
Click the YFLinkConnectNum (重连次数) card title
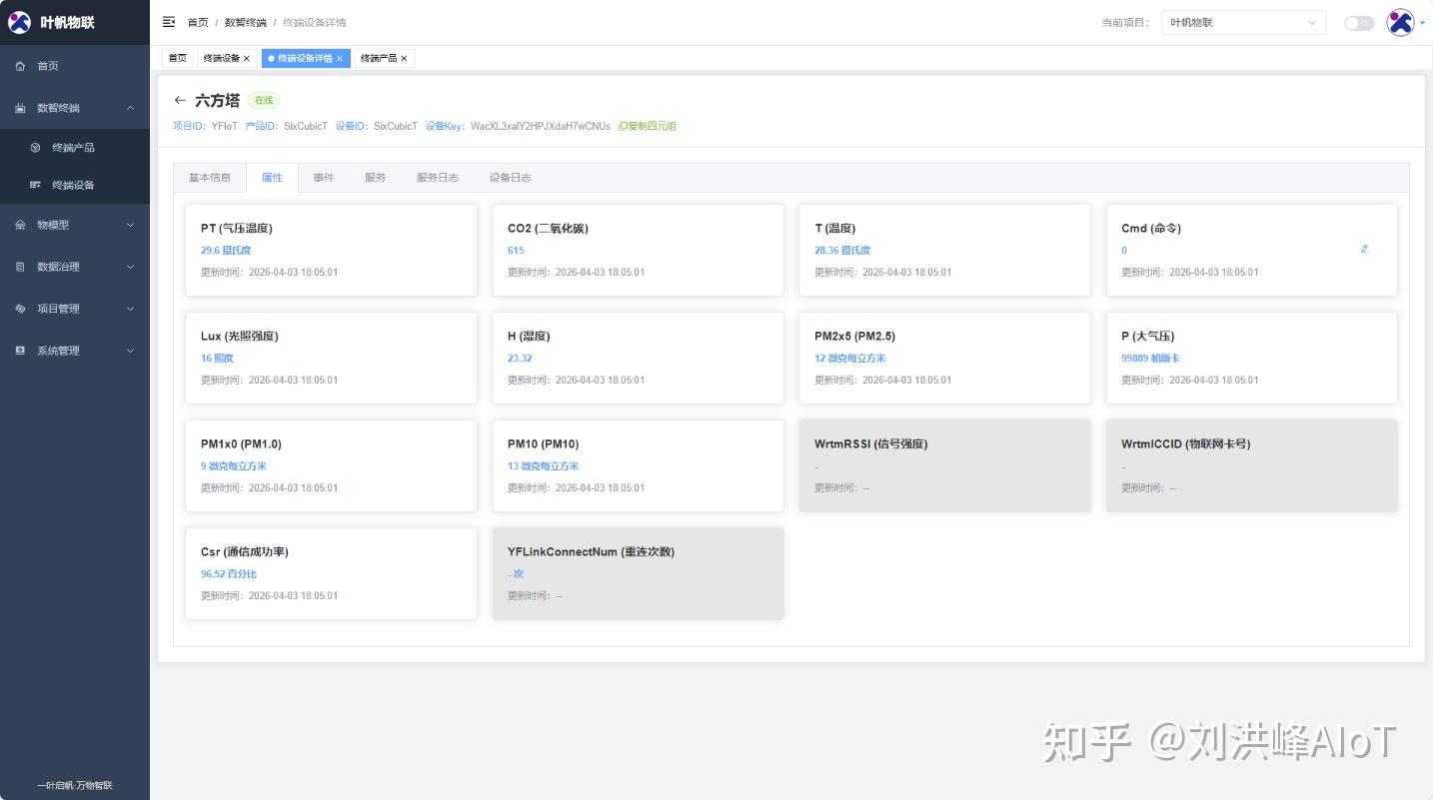[592, 552]
